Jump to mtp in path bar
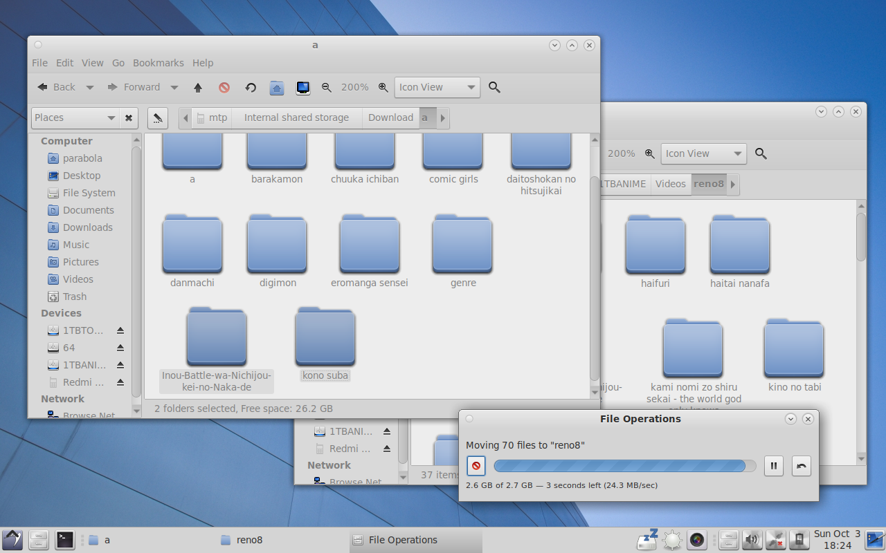This screenshot has width=886, height=553. click(x=211, y=118)
